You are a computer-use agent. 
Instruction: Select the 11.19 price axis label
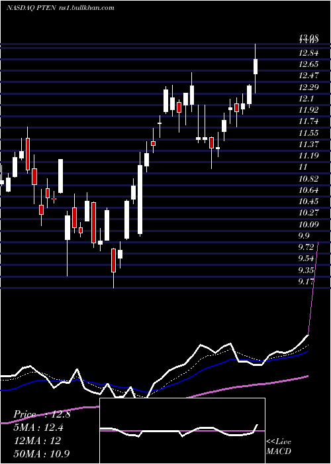[x=308, y=156]
